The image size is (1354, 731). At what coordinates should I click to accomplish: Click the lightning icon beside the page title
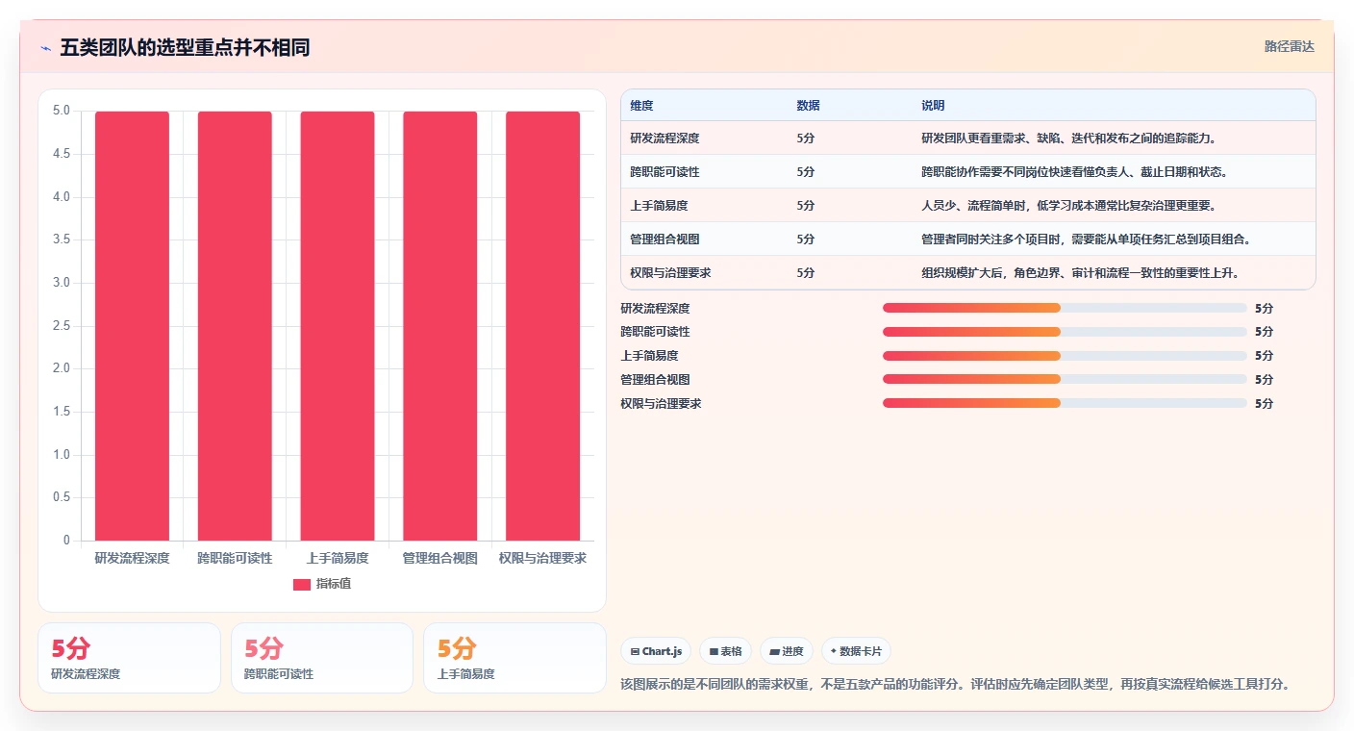[46, 48]
